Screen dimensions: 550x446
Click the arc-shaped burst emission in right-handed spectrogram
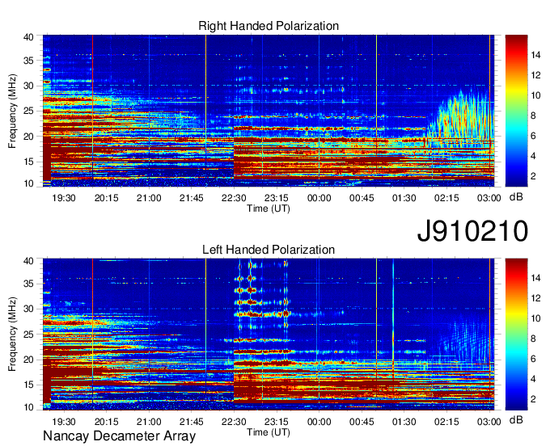click(461, 117)
